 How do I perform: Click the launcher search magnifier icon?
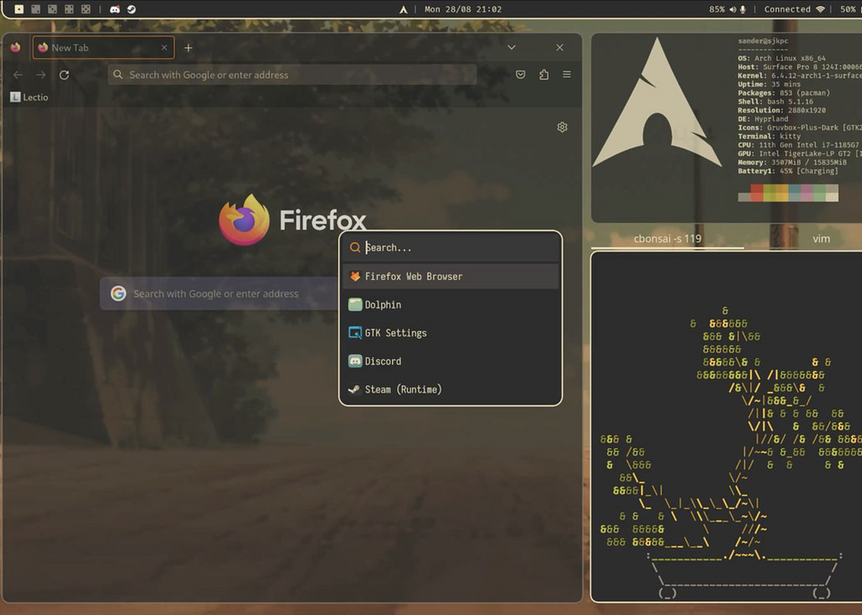click(355, 247)
